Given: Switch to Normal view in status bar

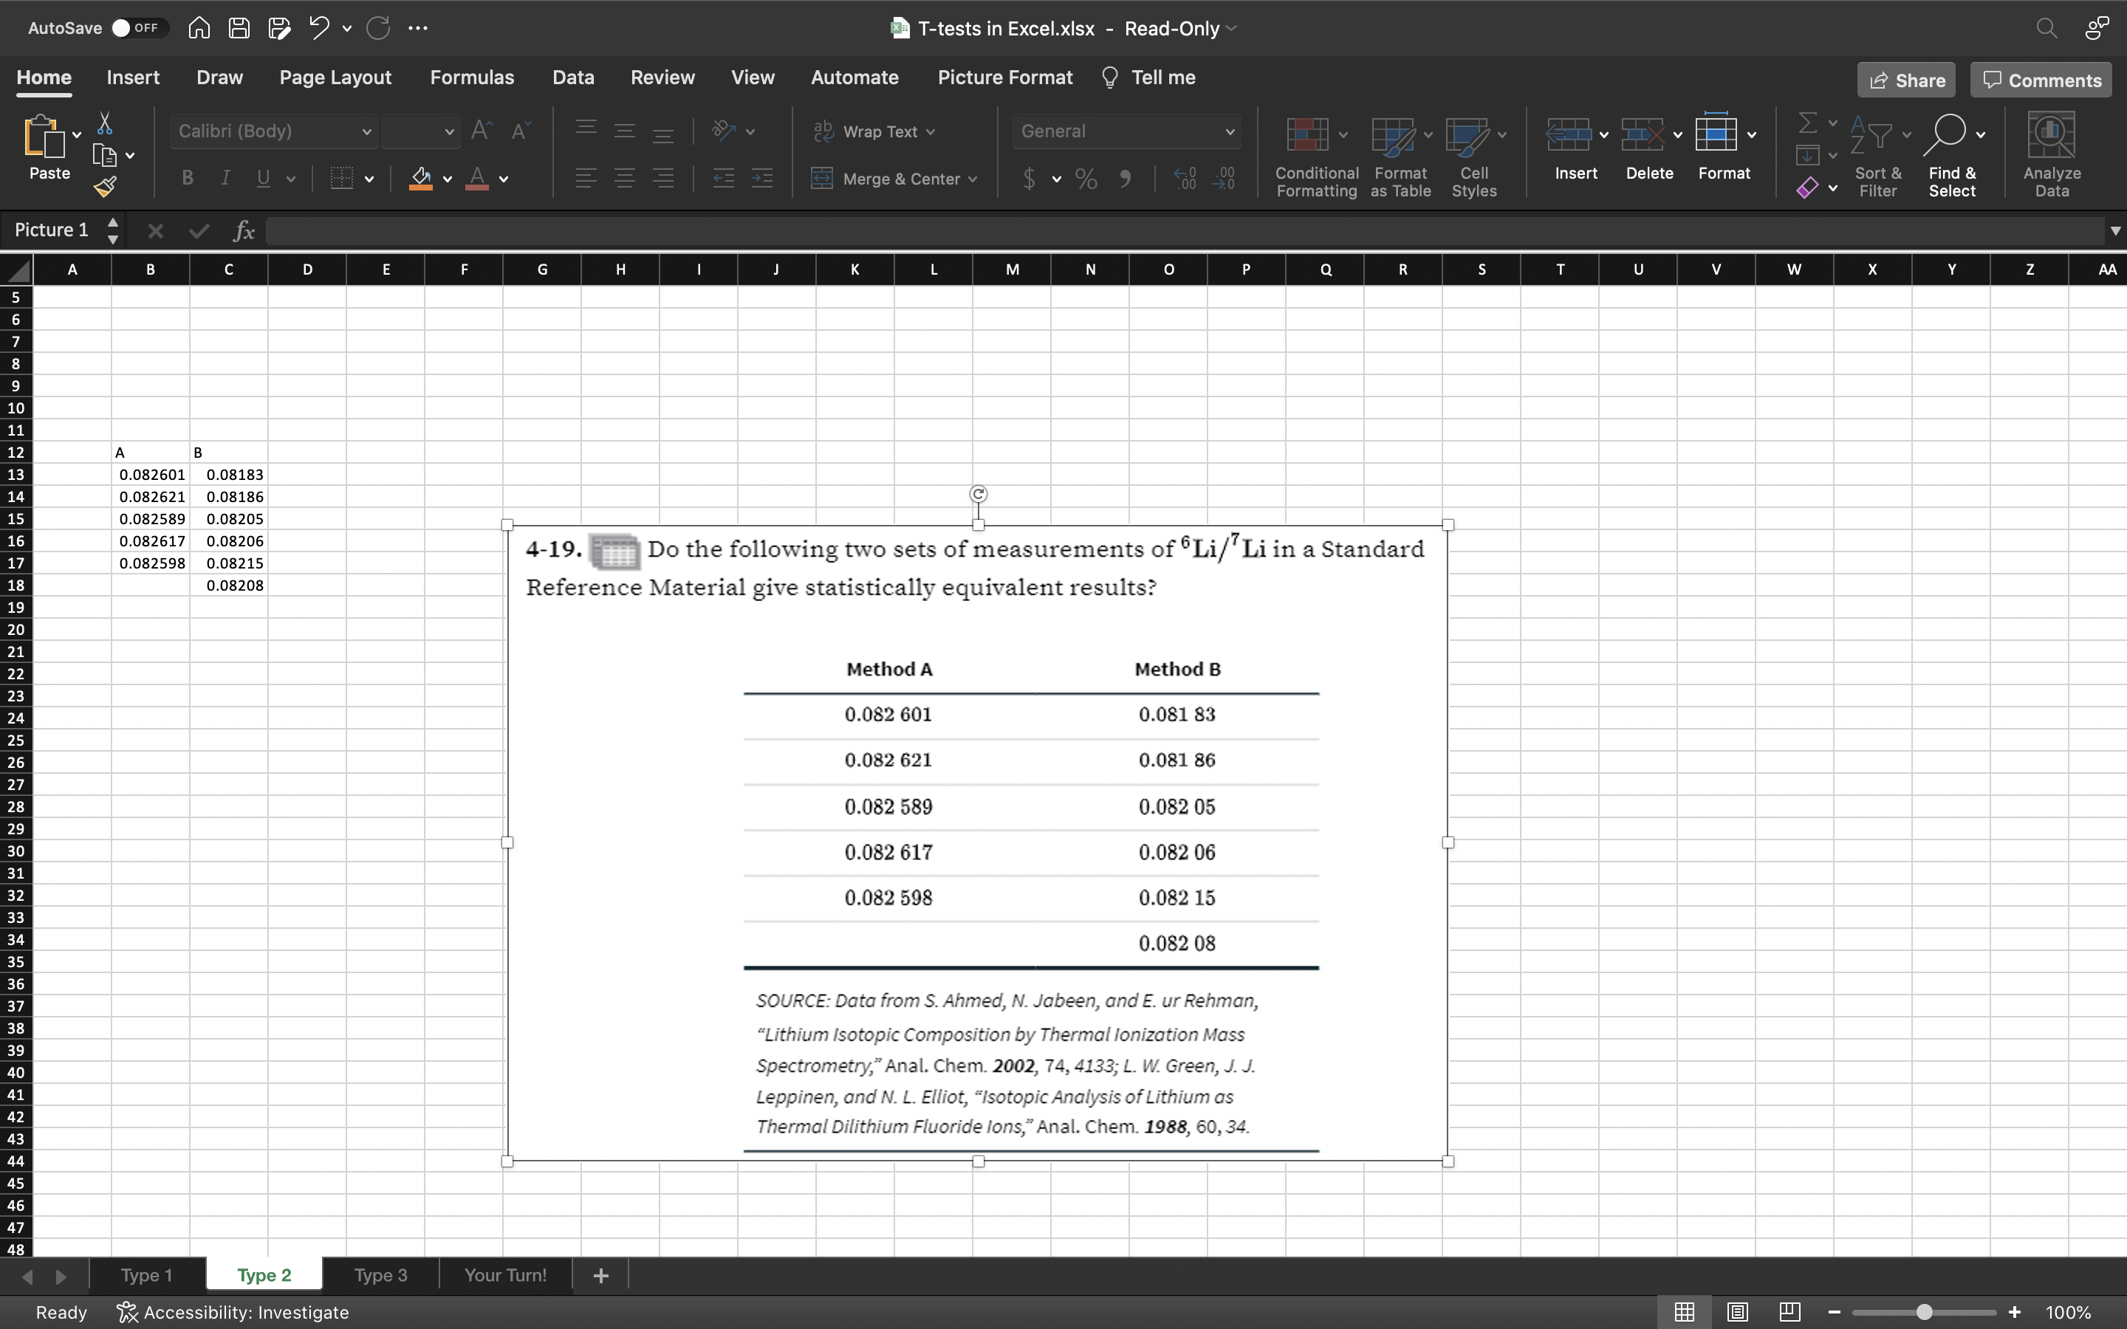Looking at the screenshot, I should [1684, 1311].
